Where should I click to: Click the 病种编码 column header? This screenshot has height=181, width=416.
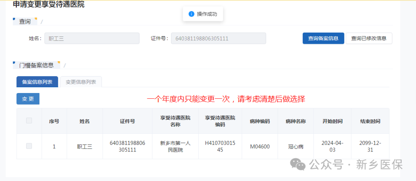[260, 121]
